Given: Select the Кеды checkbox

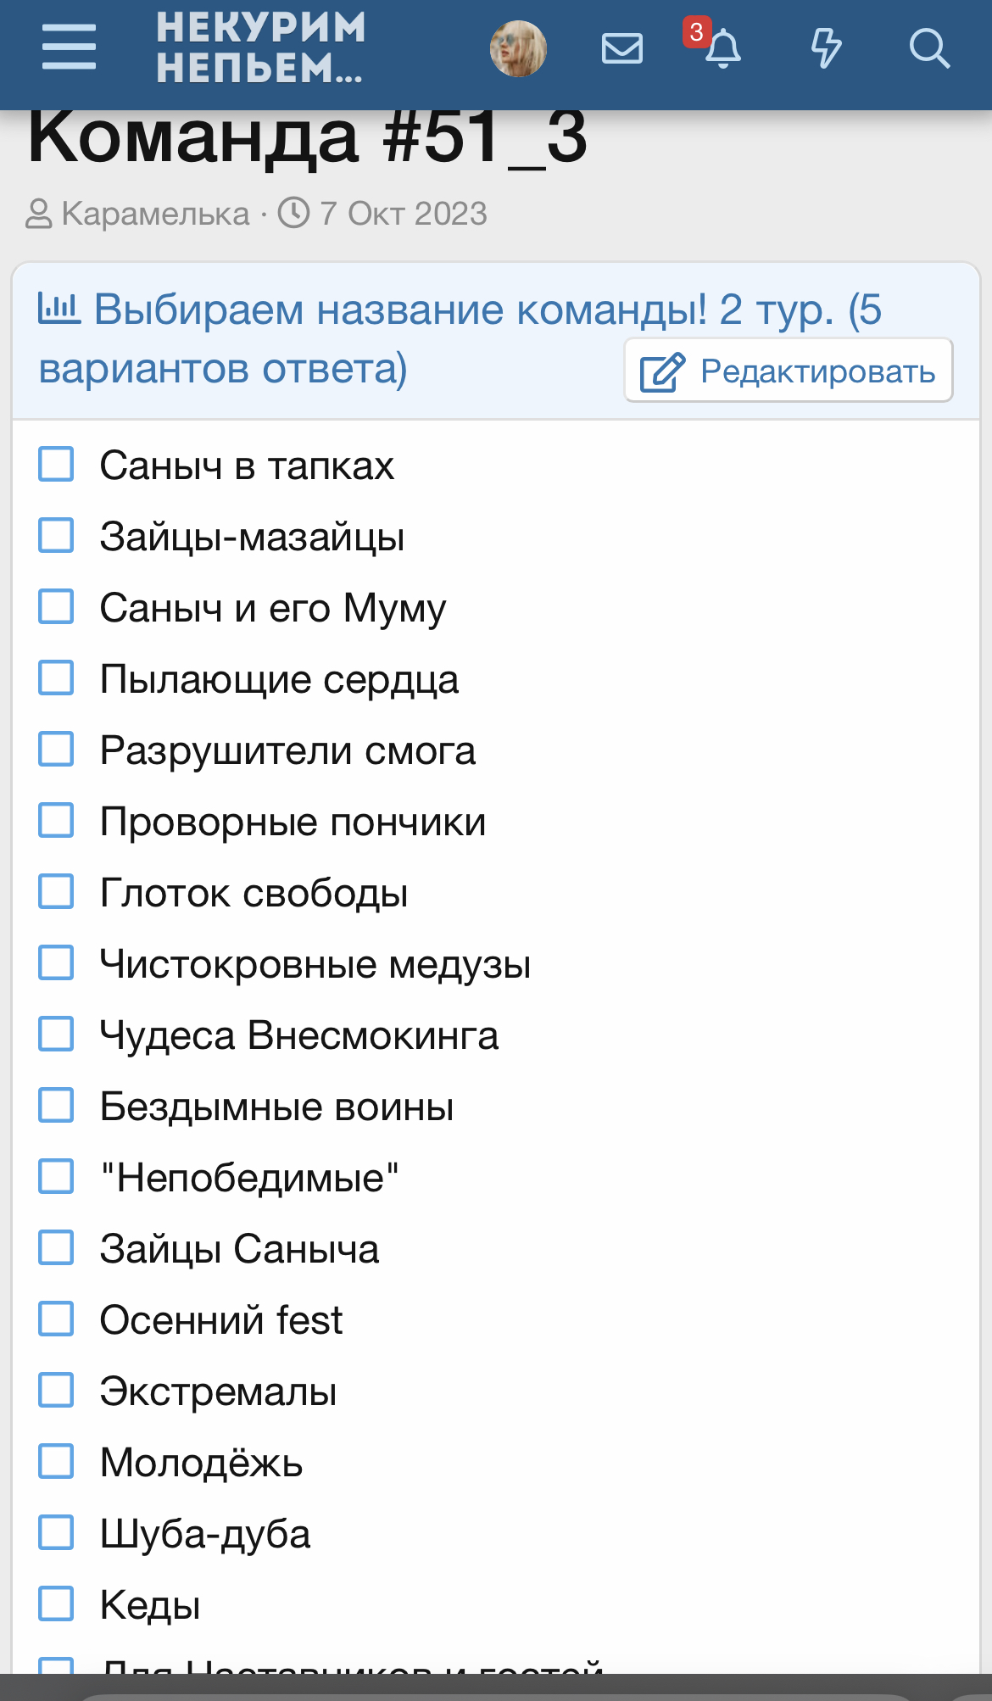Looking at the screenshot, I should coord(57,1604).
